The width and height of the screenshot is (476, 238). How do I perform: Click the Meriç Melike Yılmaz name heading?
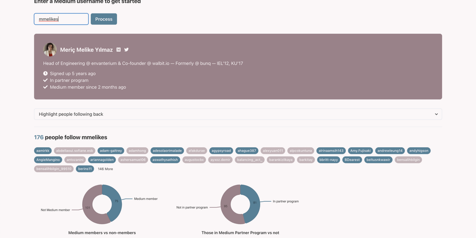pyautogui.click(x=86, y=50)
